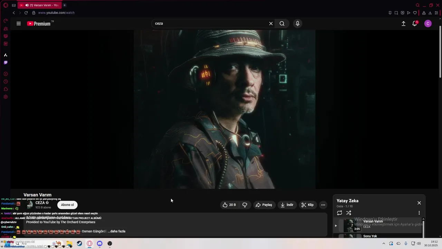Go back to the previous page
Image resolution: width=442 pixels, height=249 pixels.
[x=14, y=13]
